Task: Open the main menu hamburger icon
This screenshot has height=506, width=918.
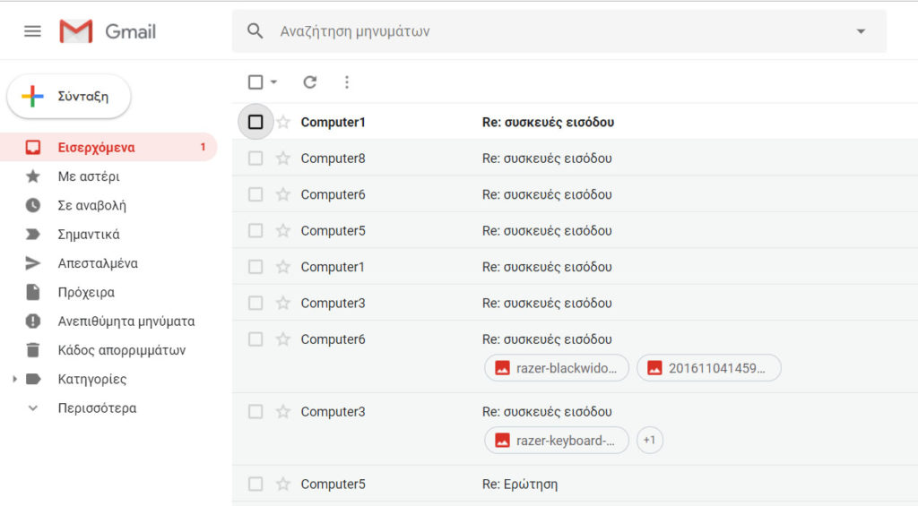Action: click(x=32, y=31)
